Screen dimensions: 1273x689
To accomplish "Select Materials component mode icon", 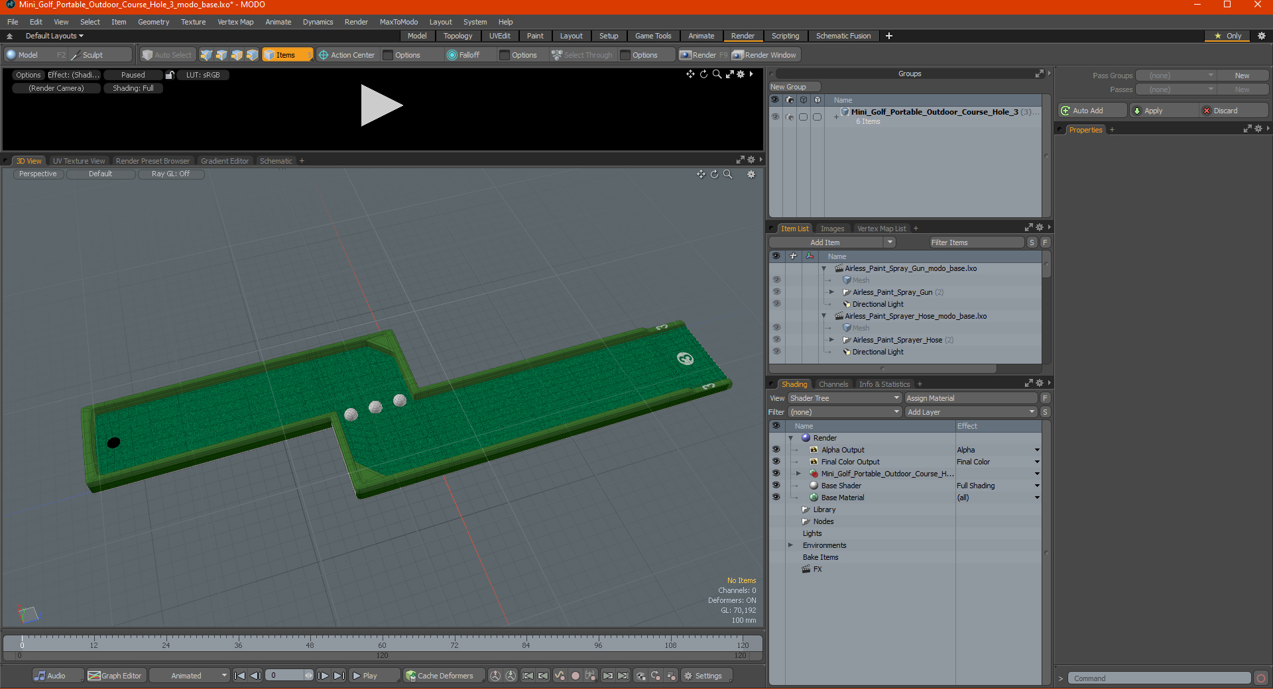I will coord(252,55).
